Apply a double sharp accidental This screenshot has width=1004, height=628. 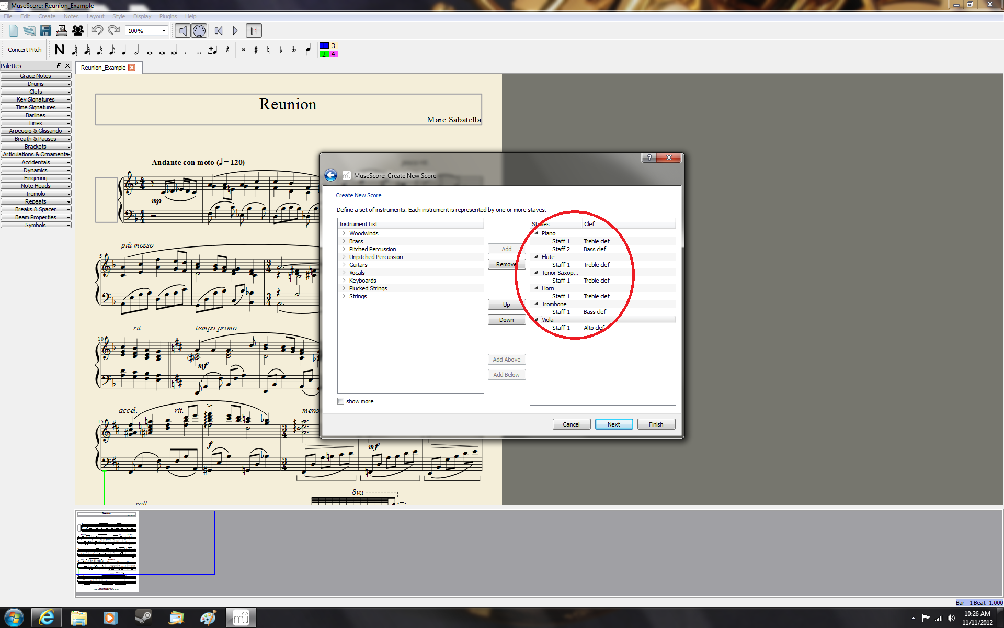click(x=244, y=50)
